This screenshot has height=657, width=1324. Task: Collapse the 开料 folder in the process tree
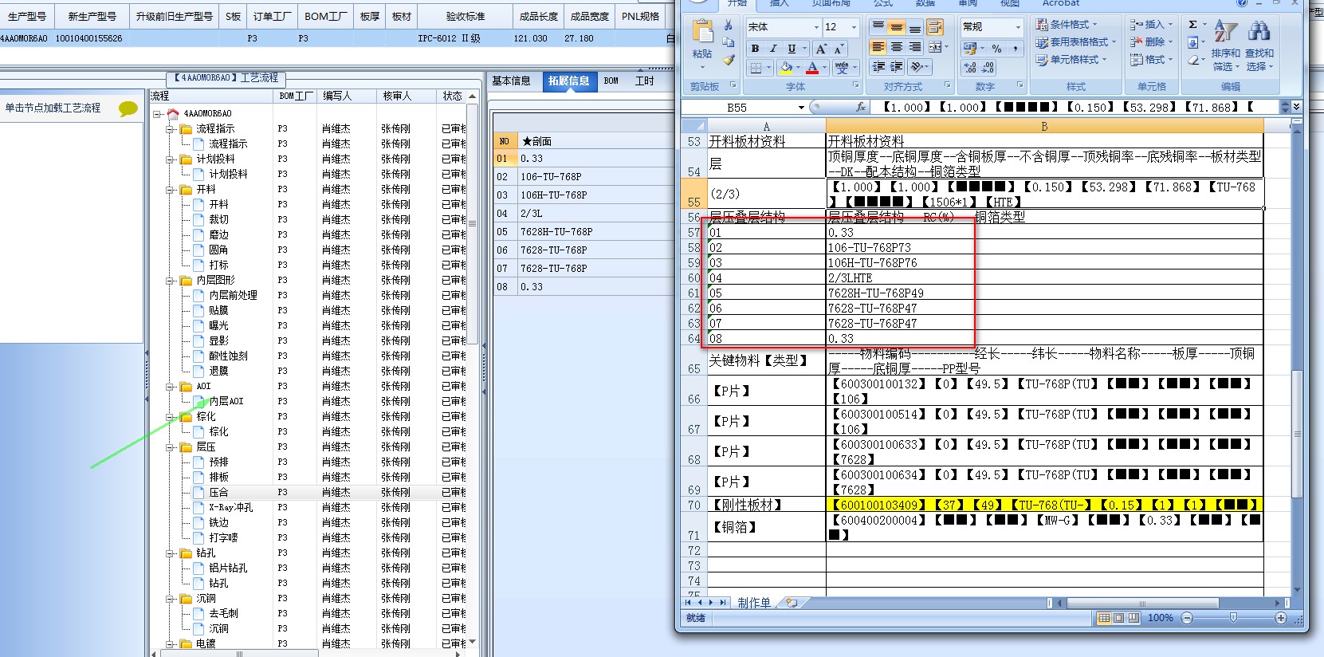click(x=170, y=190)
